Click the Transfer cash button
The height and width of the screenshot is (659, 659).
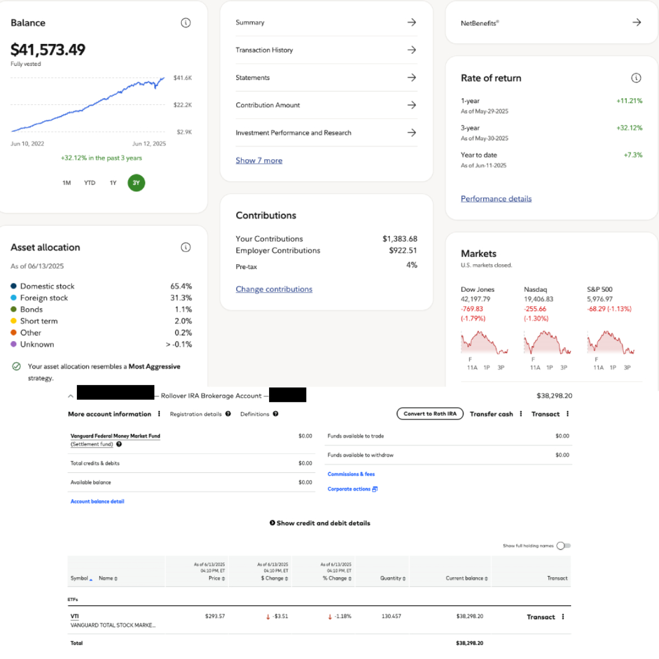click(491, 414)
